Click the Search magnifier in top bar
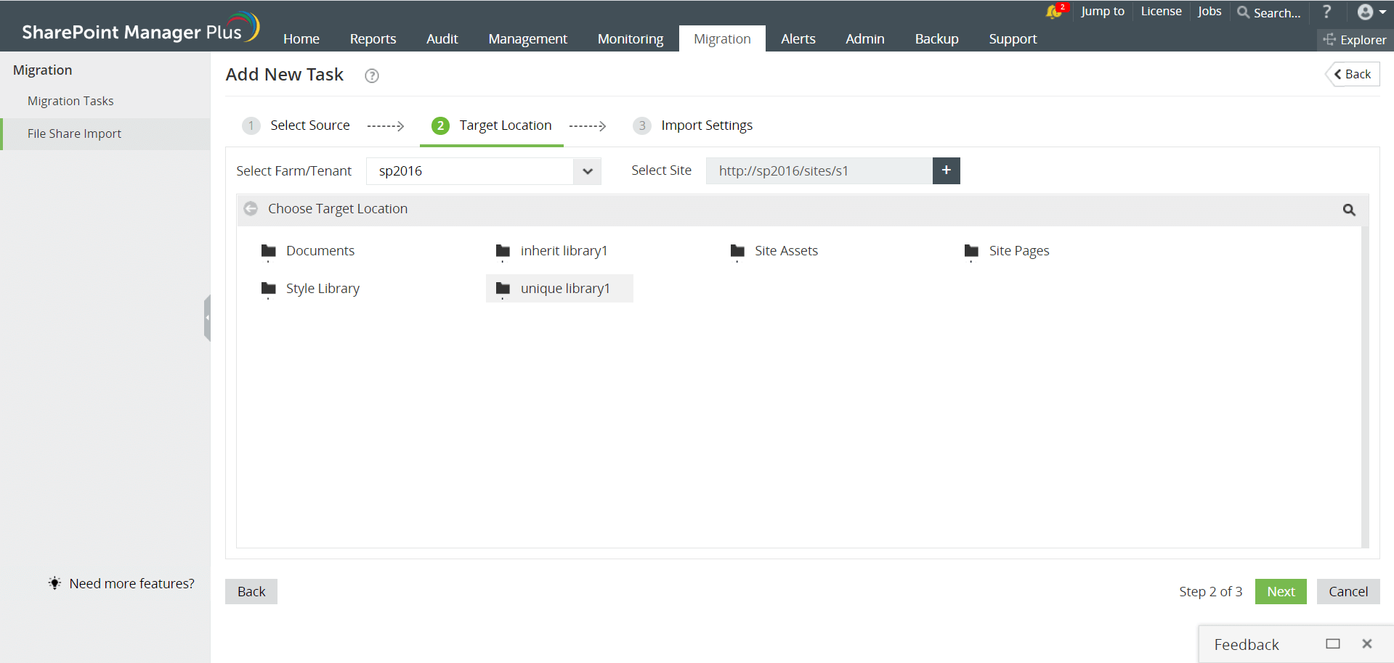Image resolution: width=1394 pixels, height=663 pixels. tap(1244, 12)
